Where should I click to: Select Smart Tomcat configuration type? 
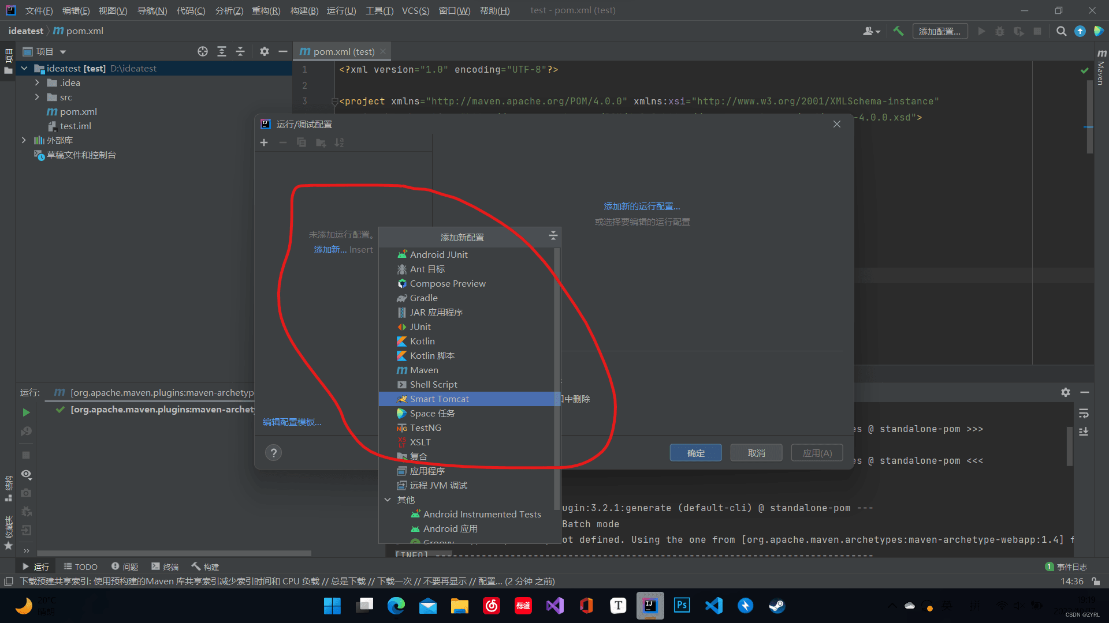(439, 399)
